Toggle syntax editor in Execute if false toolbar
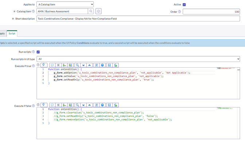Image resolution: width=245 pixels, height=141 pixels. point(44,105)
